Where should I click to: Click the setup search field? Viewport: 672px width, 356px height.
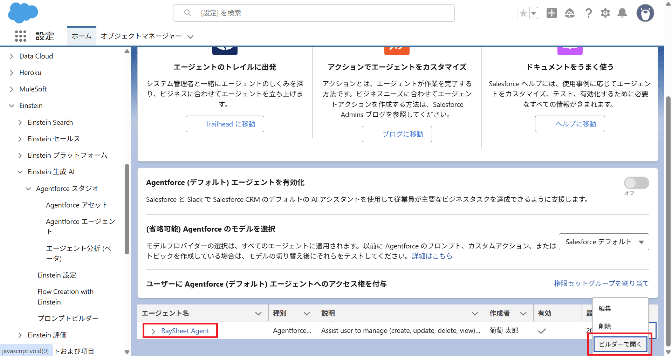[x=314, y=13]
